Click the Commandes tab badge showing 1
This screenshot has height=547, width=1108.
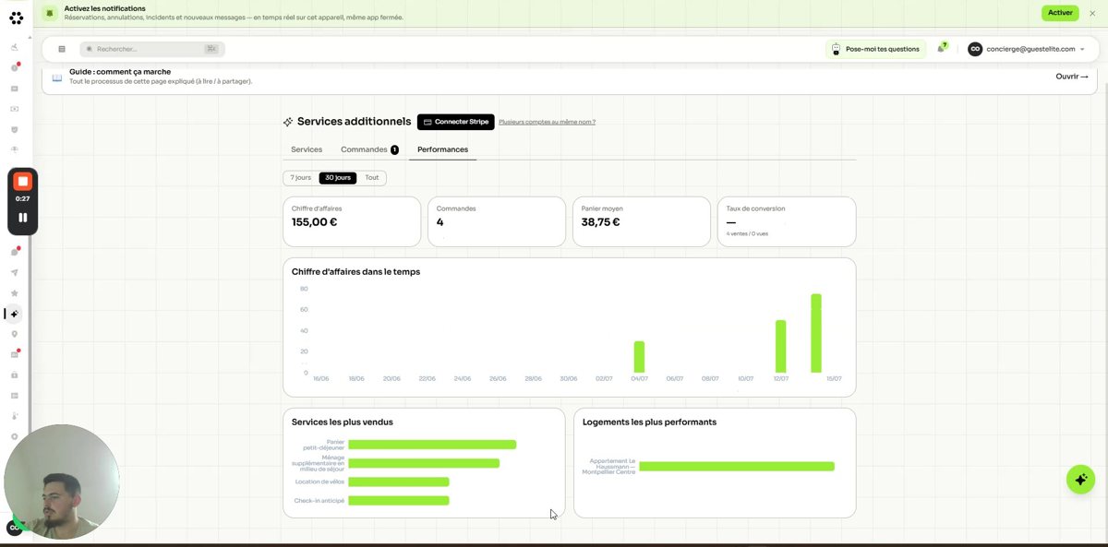[x=394, y=149]
